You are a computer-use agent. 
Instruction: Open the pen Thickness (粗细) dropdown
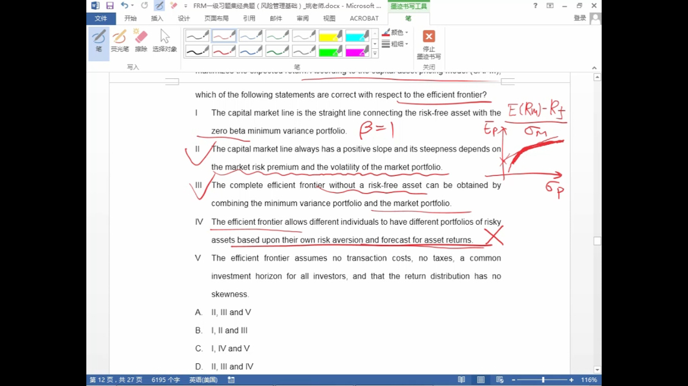click(x=396, y=44)
